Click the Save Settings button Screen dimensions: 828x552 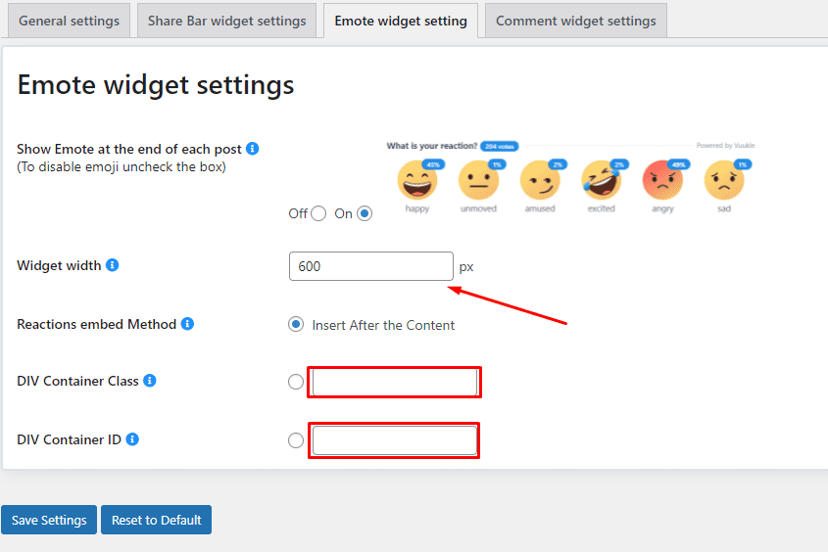(x=49, y=520)
